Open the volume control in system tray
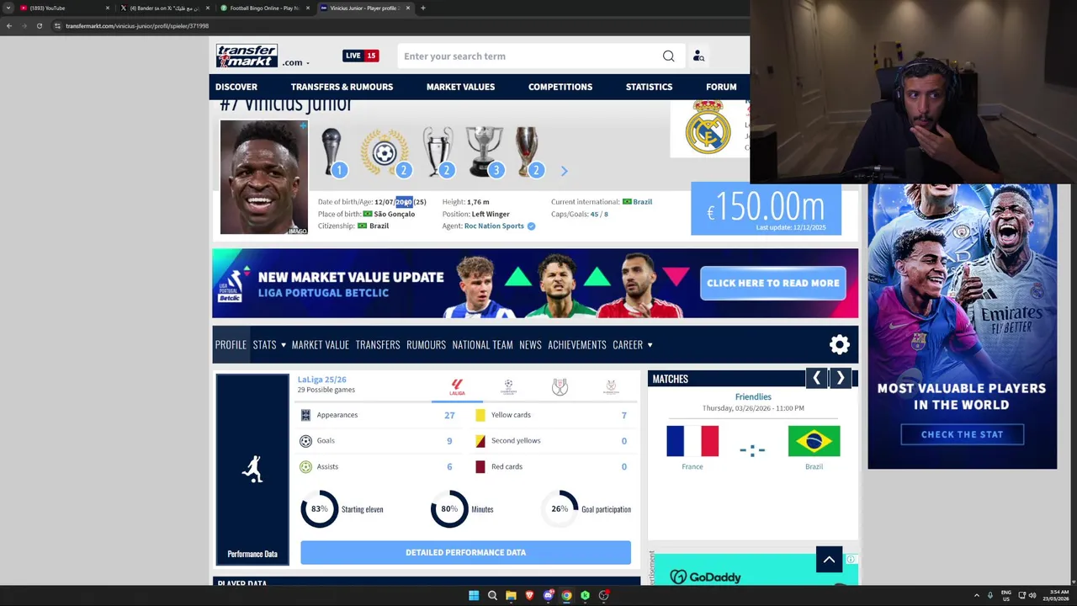The image size is (1077, 606). [x=1032, y=595]
